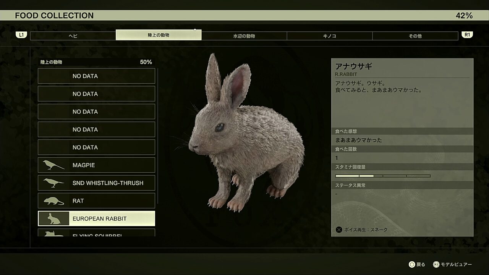
Task: Click the FOOD COLLECTION title
Action: [x=54, y=16]
